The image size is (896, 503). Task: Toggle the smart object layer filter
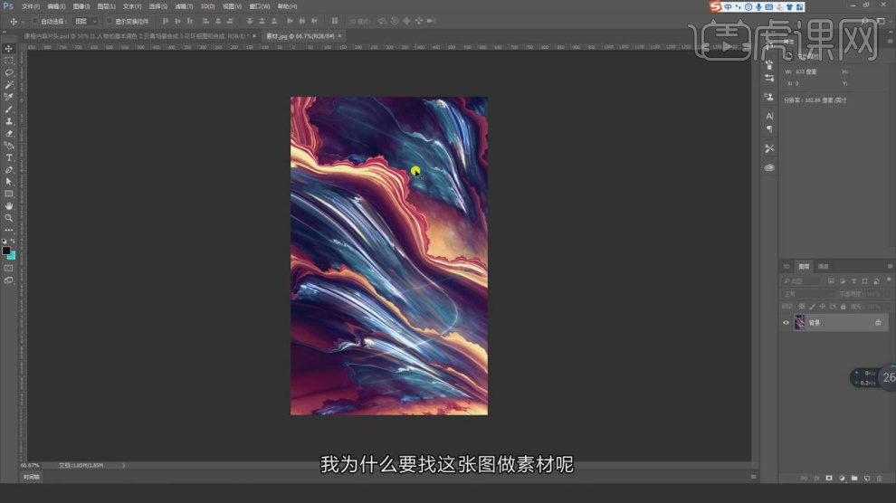tap(877, 281)
